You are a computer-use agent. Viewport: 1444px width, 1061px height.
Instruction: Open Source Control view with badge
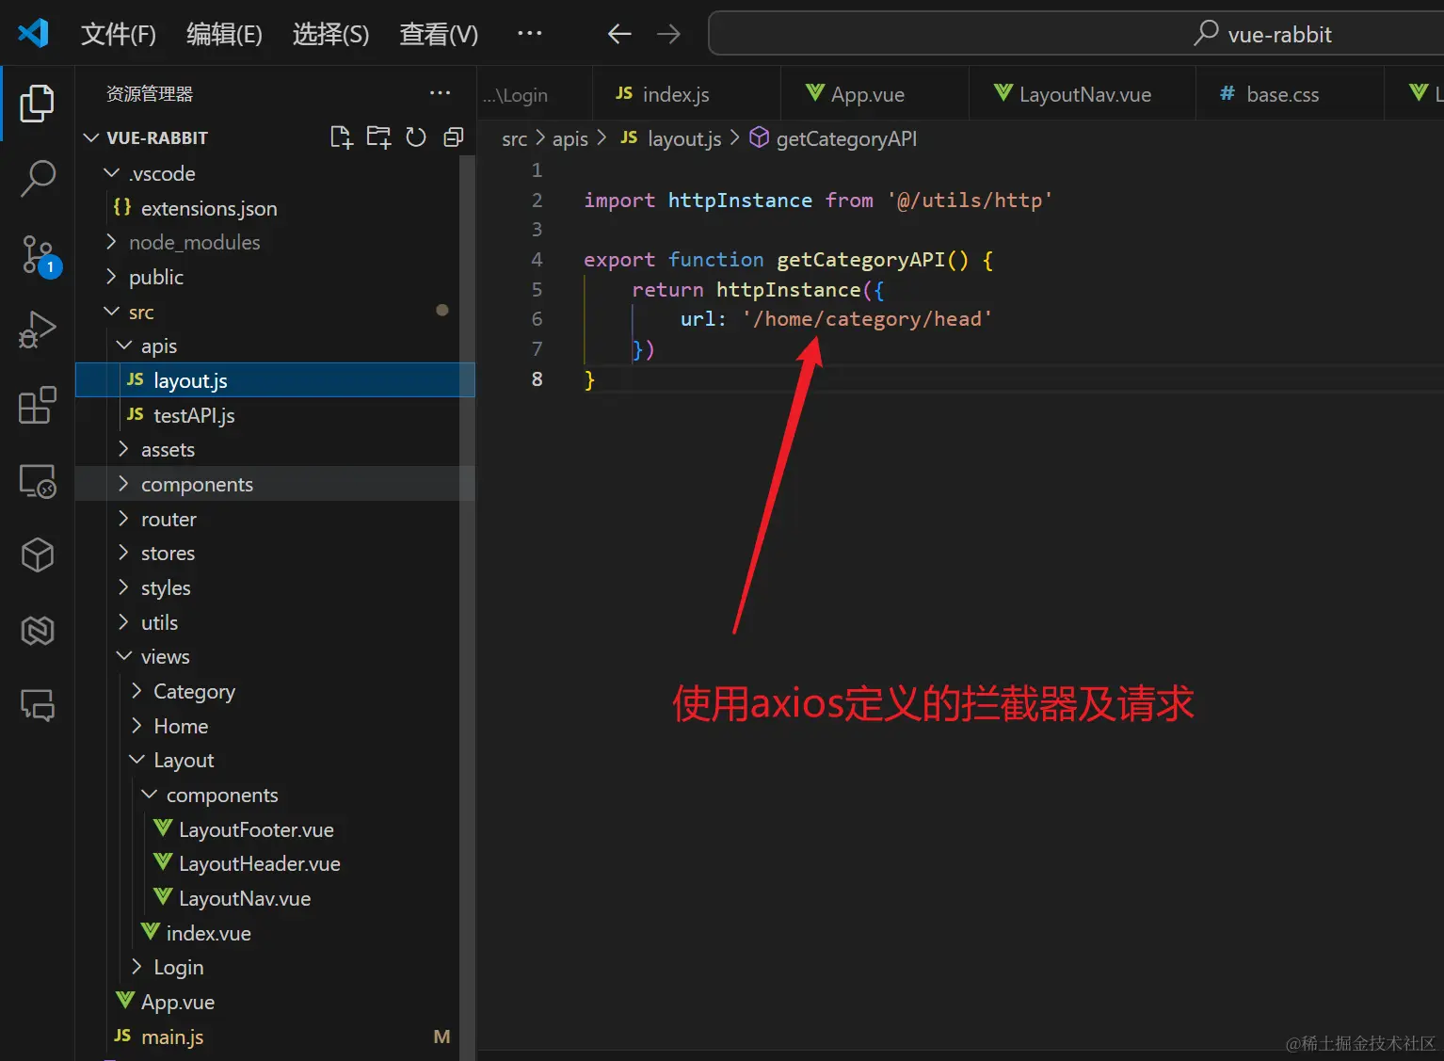[x=39, y=255]
